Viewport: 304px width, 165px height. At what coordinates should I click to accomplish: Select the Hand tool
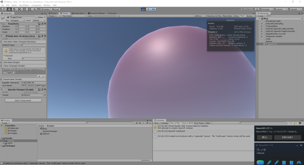point(4,9)
